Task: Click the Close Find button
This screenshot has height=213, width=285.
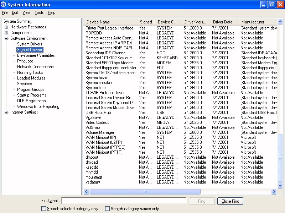Action: click(230, 201)
